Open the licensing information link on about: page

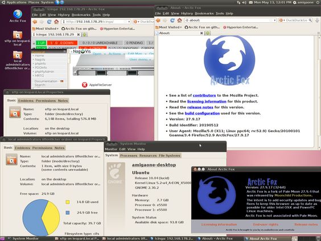(x=207, y=101)
